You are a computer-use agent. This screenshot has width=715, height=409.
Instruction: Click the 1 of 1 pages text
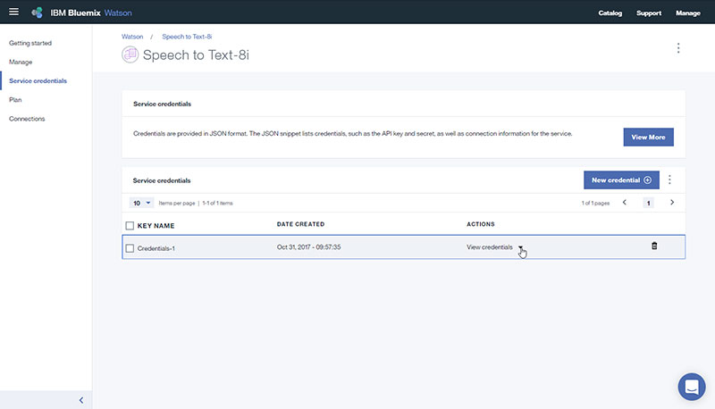(x=595, y=203)
